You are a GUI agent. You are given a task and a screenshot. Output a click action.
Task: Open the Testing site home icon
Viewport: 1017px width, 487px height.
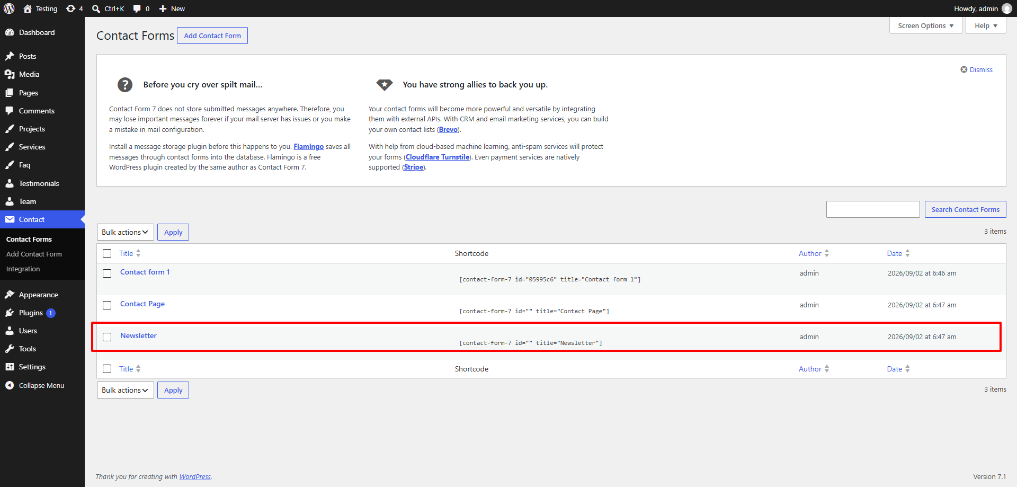pyautogui.click(x=28, y=8)
